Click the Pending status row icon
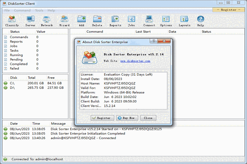247x164 pixels. [x=6, y=60]
